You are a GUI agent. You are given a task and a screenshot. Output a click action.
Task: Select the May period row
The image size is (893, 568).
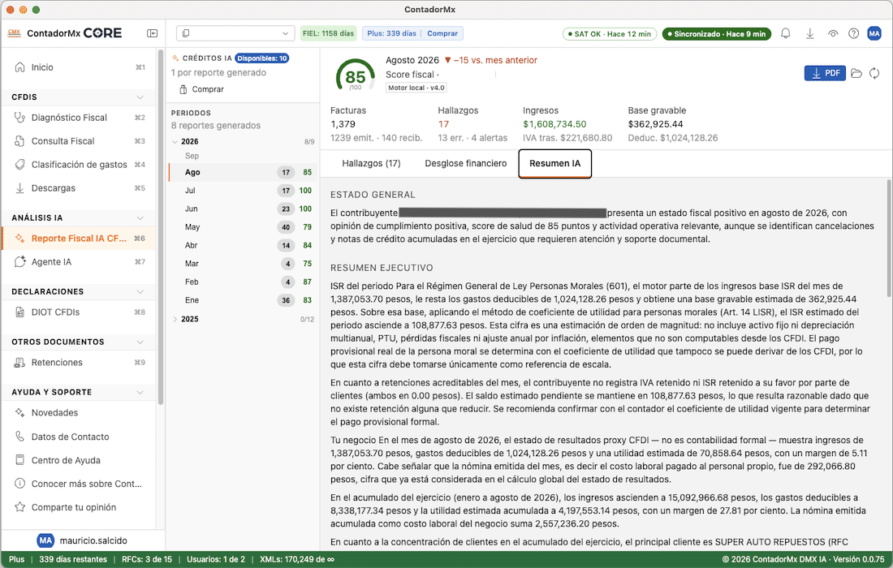pos(243,227)
